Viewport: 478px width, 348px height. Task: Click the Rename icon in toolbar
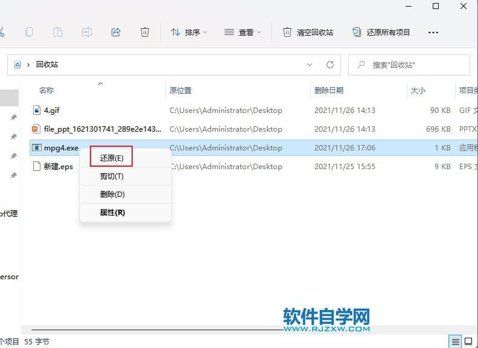(x=87, y=32)
